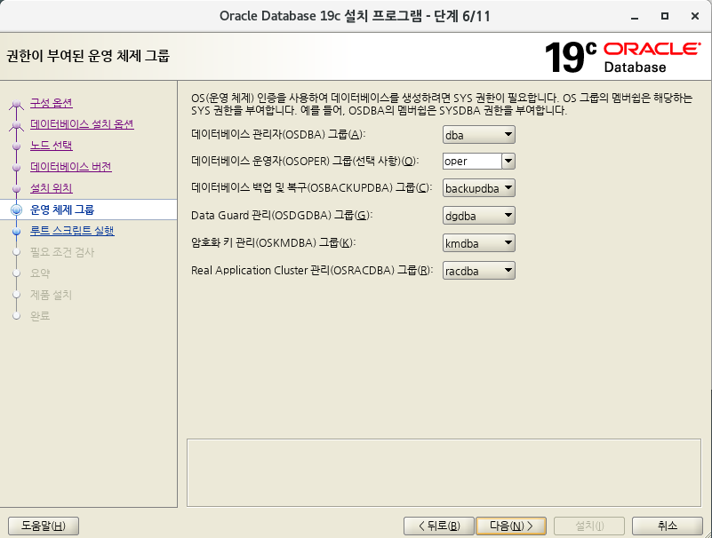
Task: Click the 권한이 부여된 운영 체제 그룹 heading
Action: tap(88, 56)
